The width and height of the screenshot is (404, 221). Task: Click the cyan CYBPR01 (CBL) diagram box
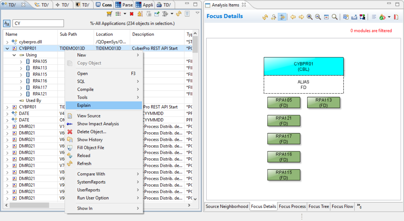pos(303,67)
